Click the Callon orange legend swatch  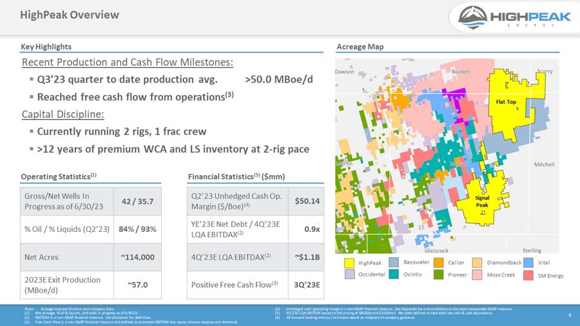439,262
